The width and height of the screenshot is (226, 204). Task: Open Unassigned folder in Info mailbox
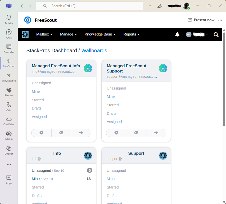click(x=41, y=170)
